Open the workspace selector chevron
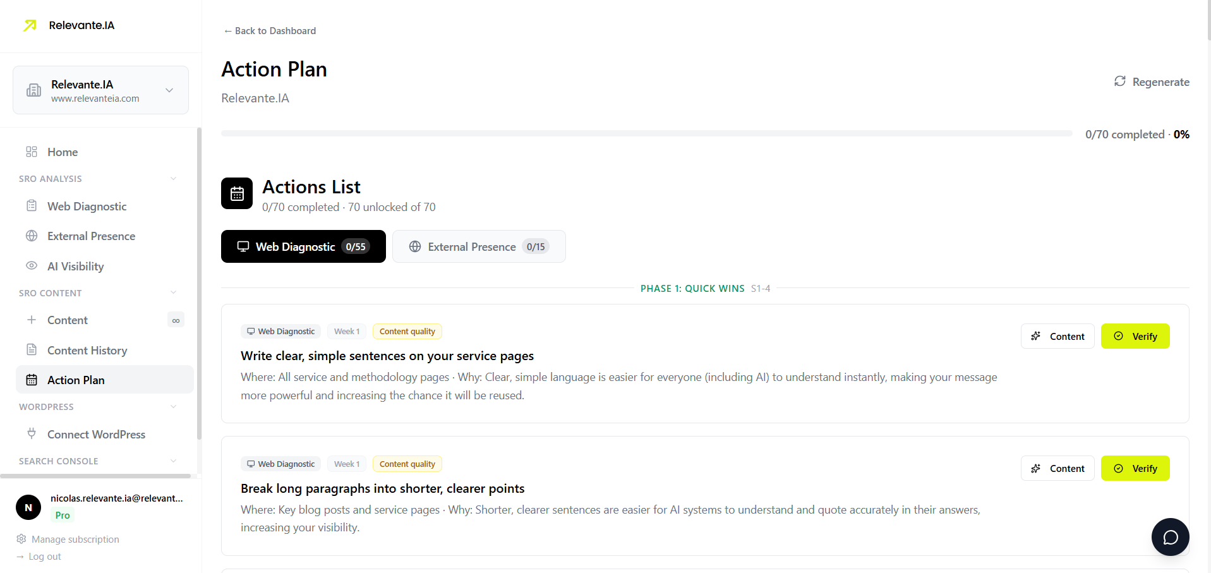Screen dimensions: 1211x573 [169, 90]
